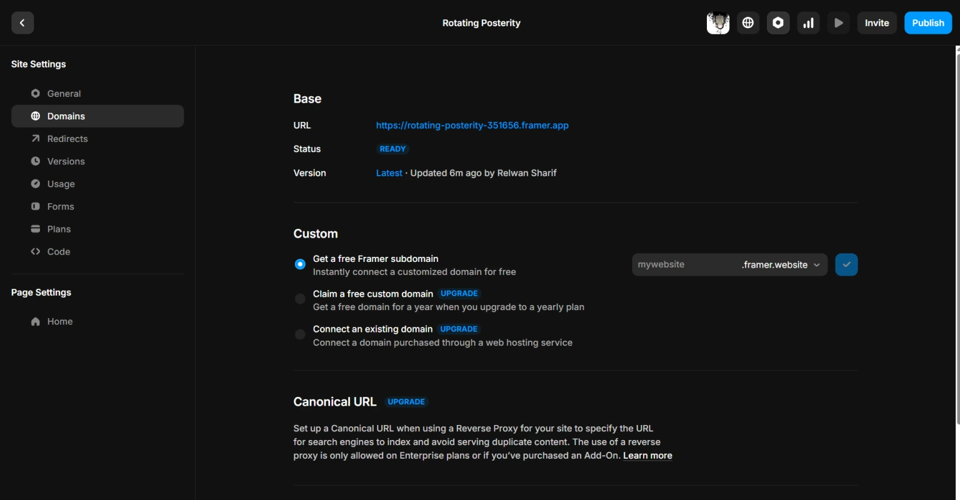The width and height of the screenshot is (960, 500).
Task: Select Connect an existing domain radio
Action: click(300, 334)
